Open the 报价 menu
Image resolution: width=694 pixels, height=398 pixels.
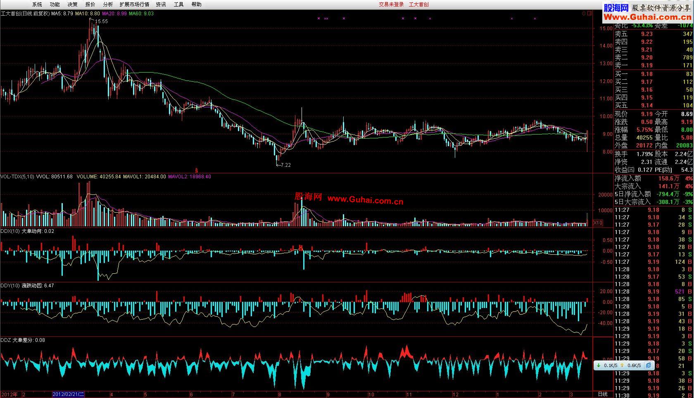(90, 5)
